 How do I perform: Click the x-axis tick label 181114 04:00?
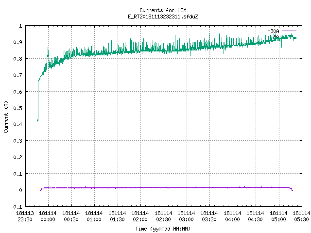click(232, 216)
